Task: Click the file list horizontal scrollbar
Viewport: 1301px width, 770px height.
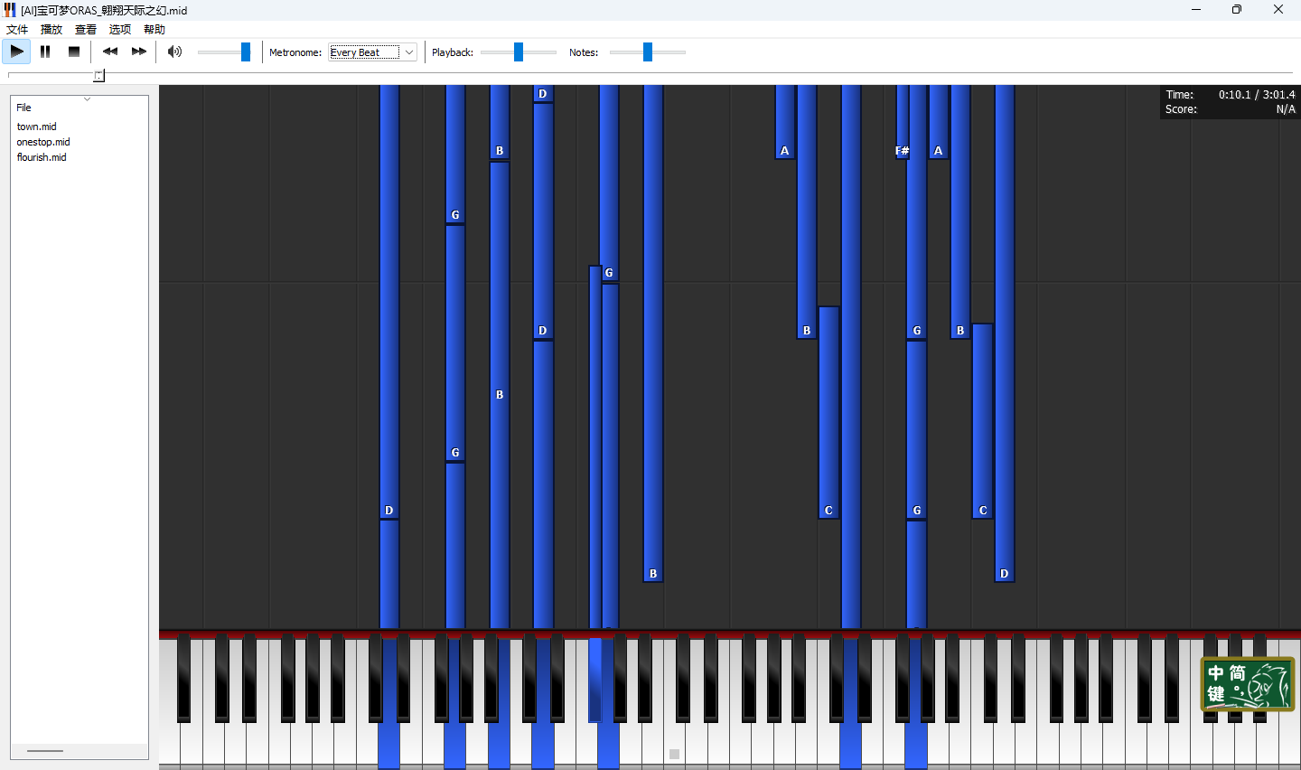Action: [45, 750]
